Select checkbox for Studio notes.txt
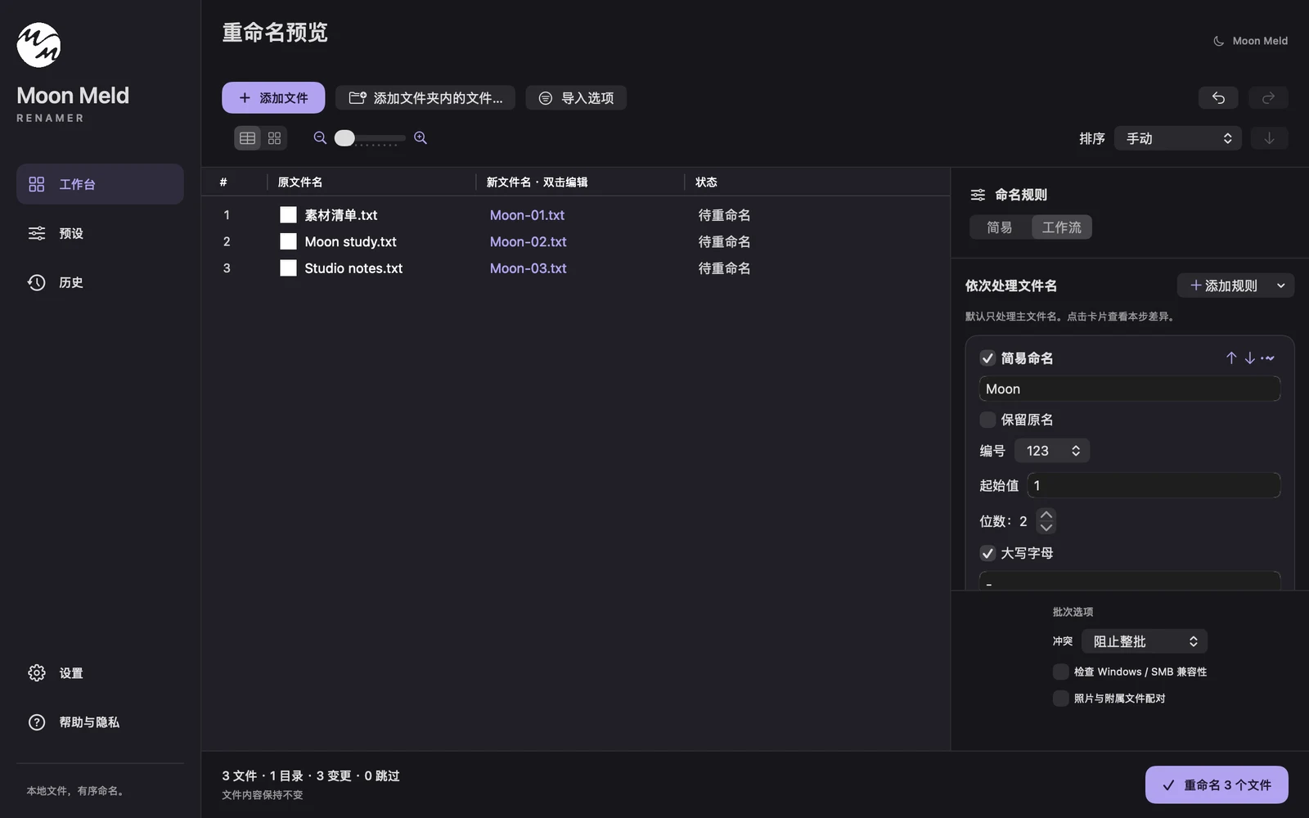1309x818 pixels. (x=288, y=268)
